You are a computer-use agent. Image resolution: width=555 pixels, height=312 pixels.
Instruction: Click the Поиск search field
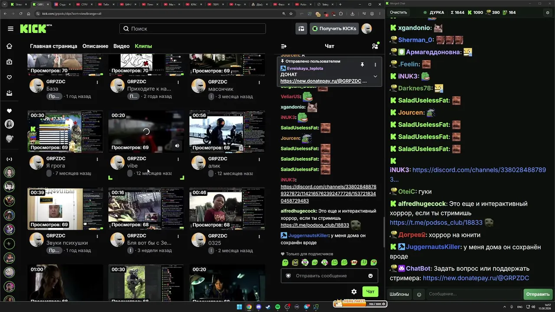(x=193, y=29)
